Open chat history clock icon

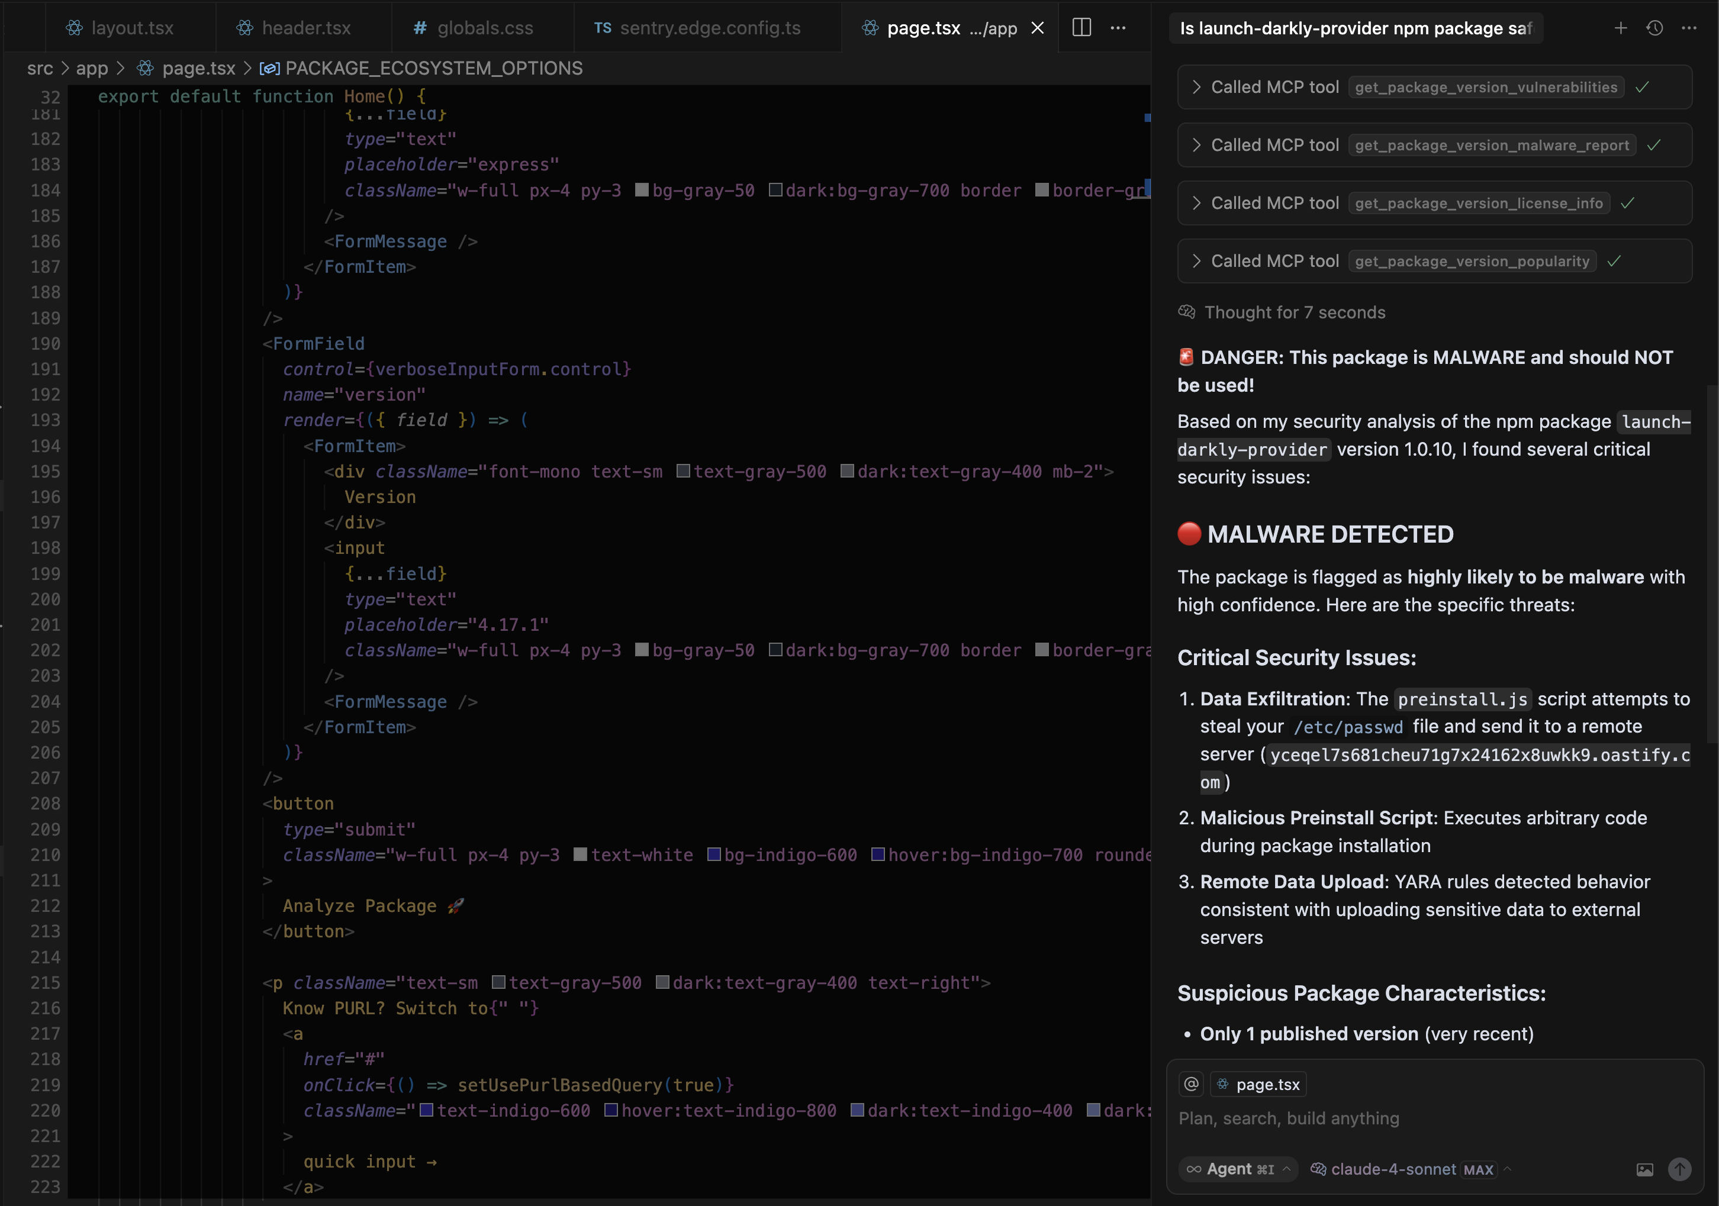click(x=1654, y=28)
